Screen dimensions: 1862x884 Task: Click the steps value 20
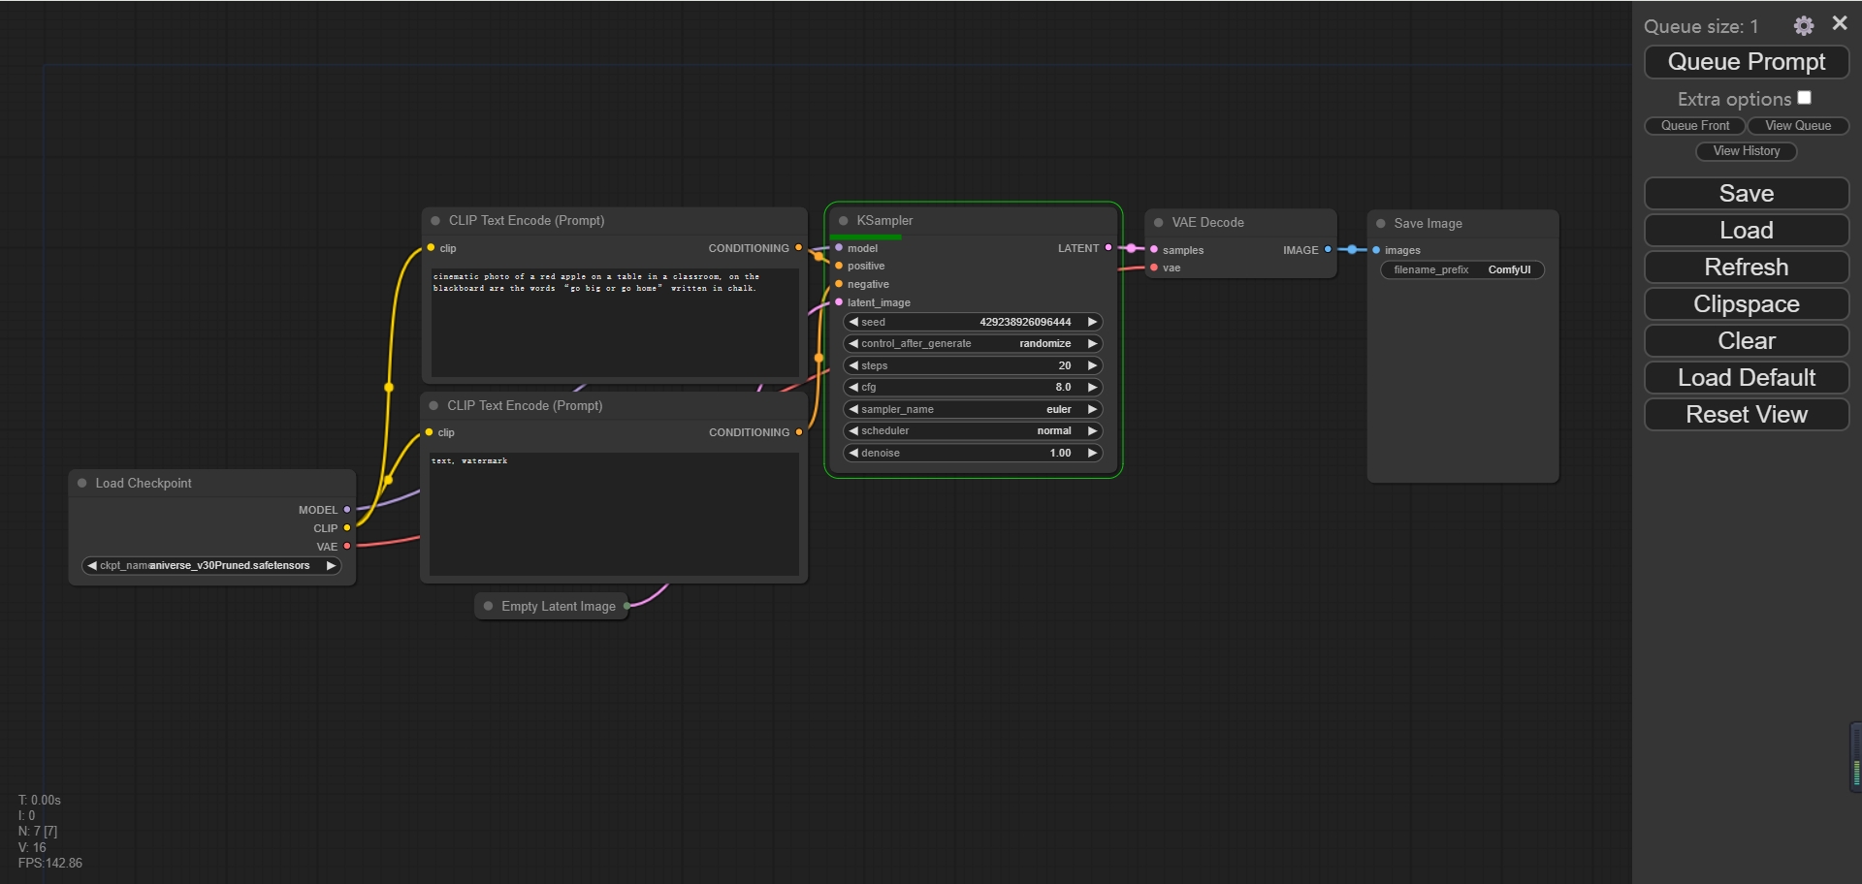click(x=1065, y=365)
